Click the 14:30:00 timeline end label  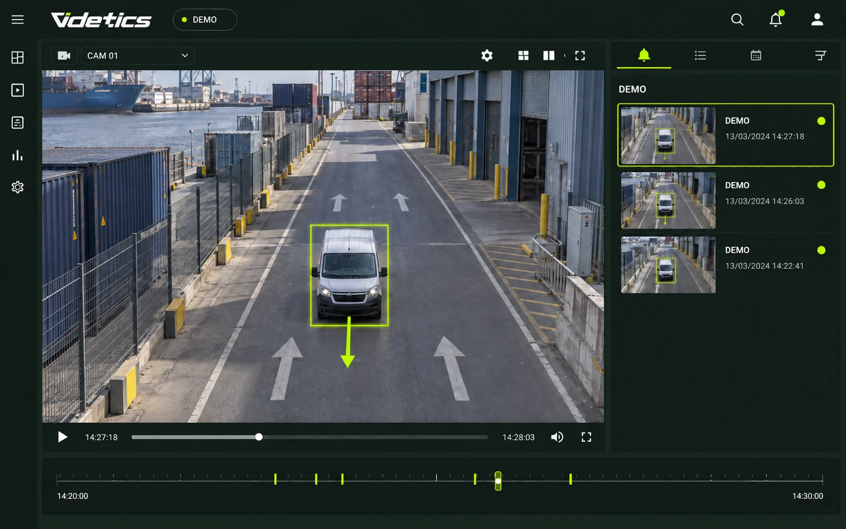pos(808,496)
